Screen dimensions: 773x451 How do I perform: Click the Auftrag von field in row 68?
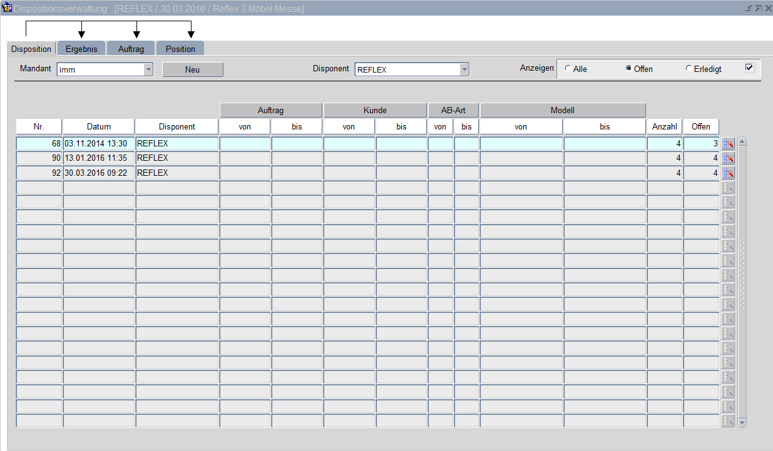[245, 144]
